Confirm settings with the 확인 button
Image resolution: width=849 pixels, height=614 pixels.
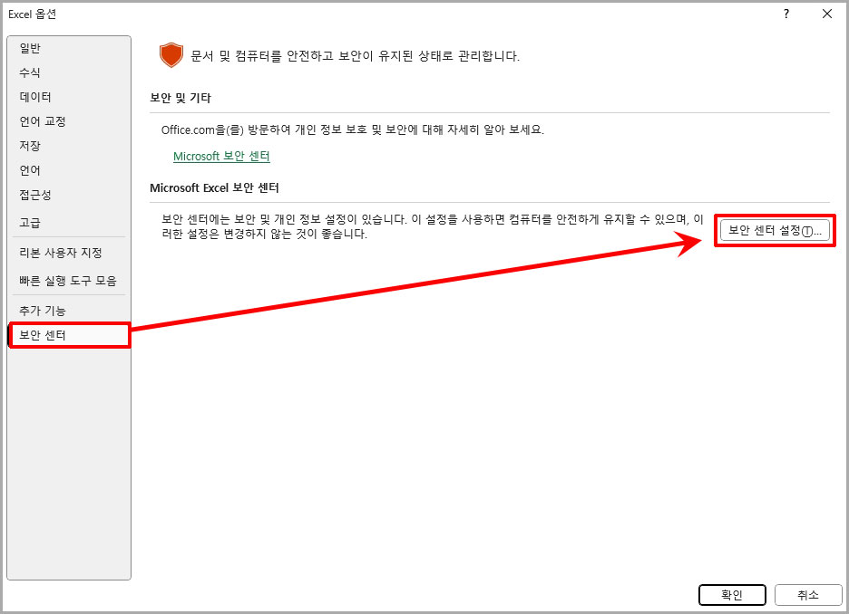[732, 595]
